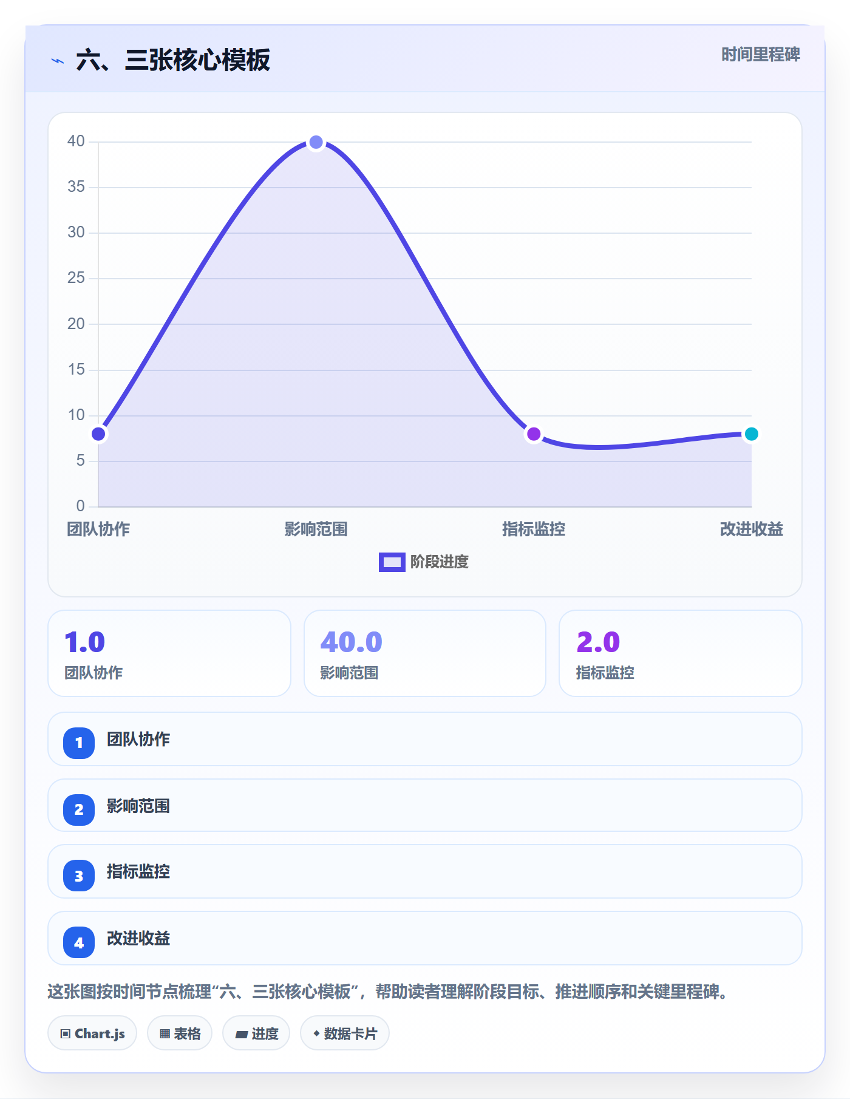Click the 1.0 value in the stat card
The image size is (850, 1099).
(84, 642)
